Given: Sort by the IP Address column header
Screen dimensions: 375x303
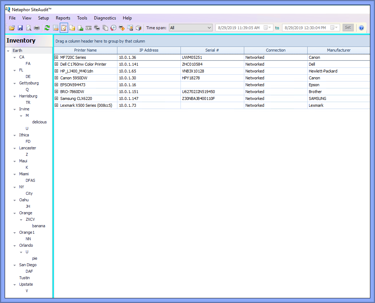Looking at the screenshot, I should 149,50.
